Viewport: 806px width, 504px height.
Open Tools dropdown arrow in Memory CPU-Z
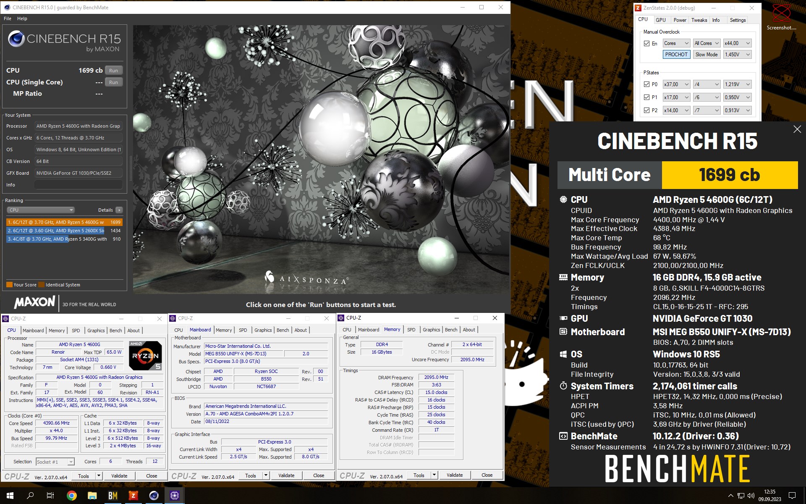point(434,475)
